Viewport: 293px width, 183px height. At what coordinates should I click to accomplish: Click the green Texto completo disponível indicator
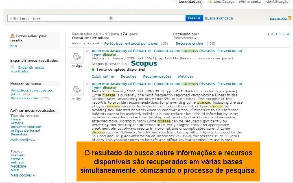(93, 70)
